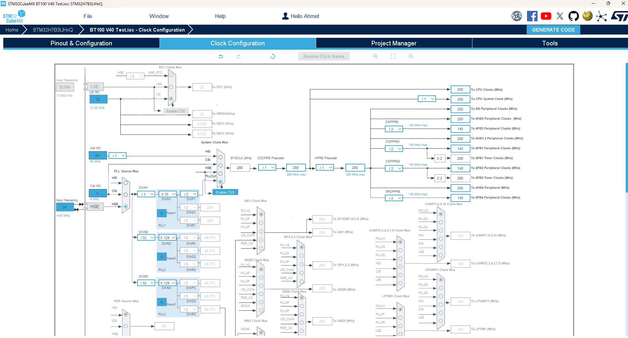Fit the clock diagram to the view

coord(393,56)
